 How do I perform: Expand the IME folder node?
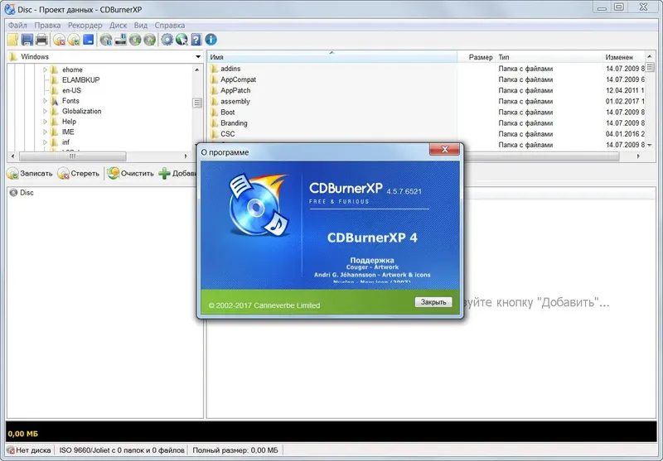(x=45, y=132)
